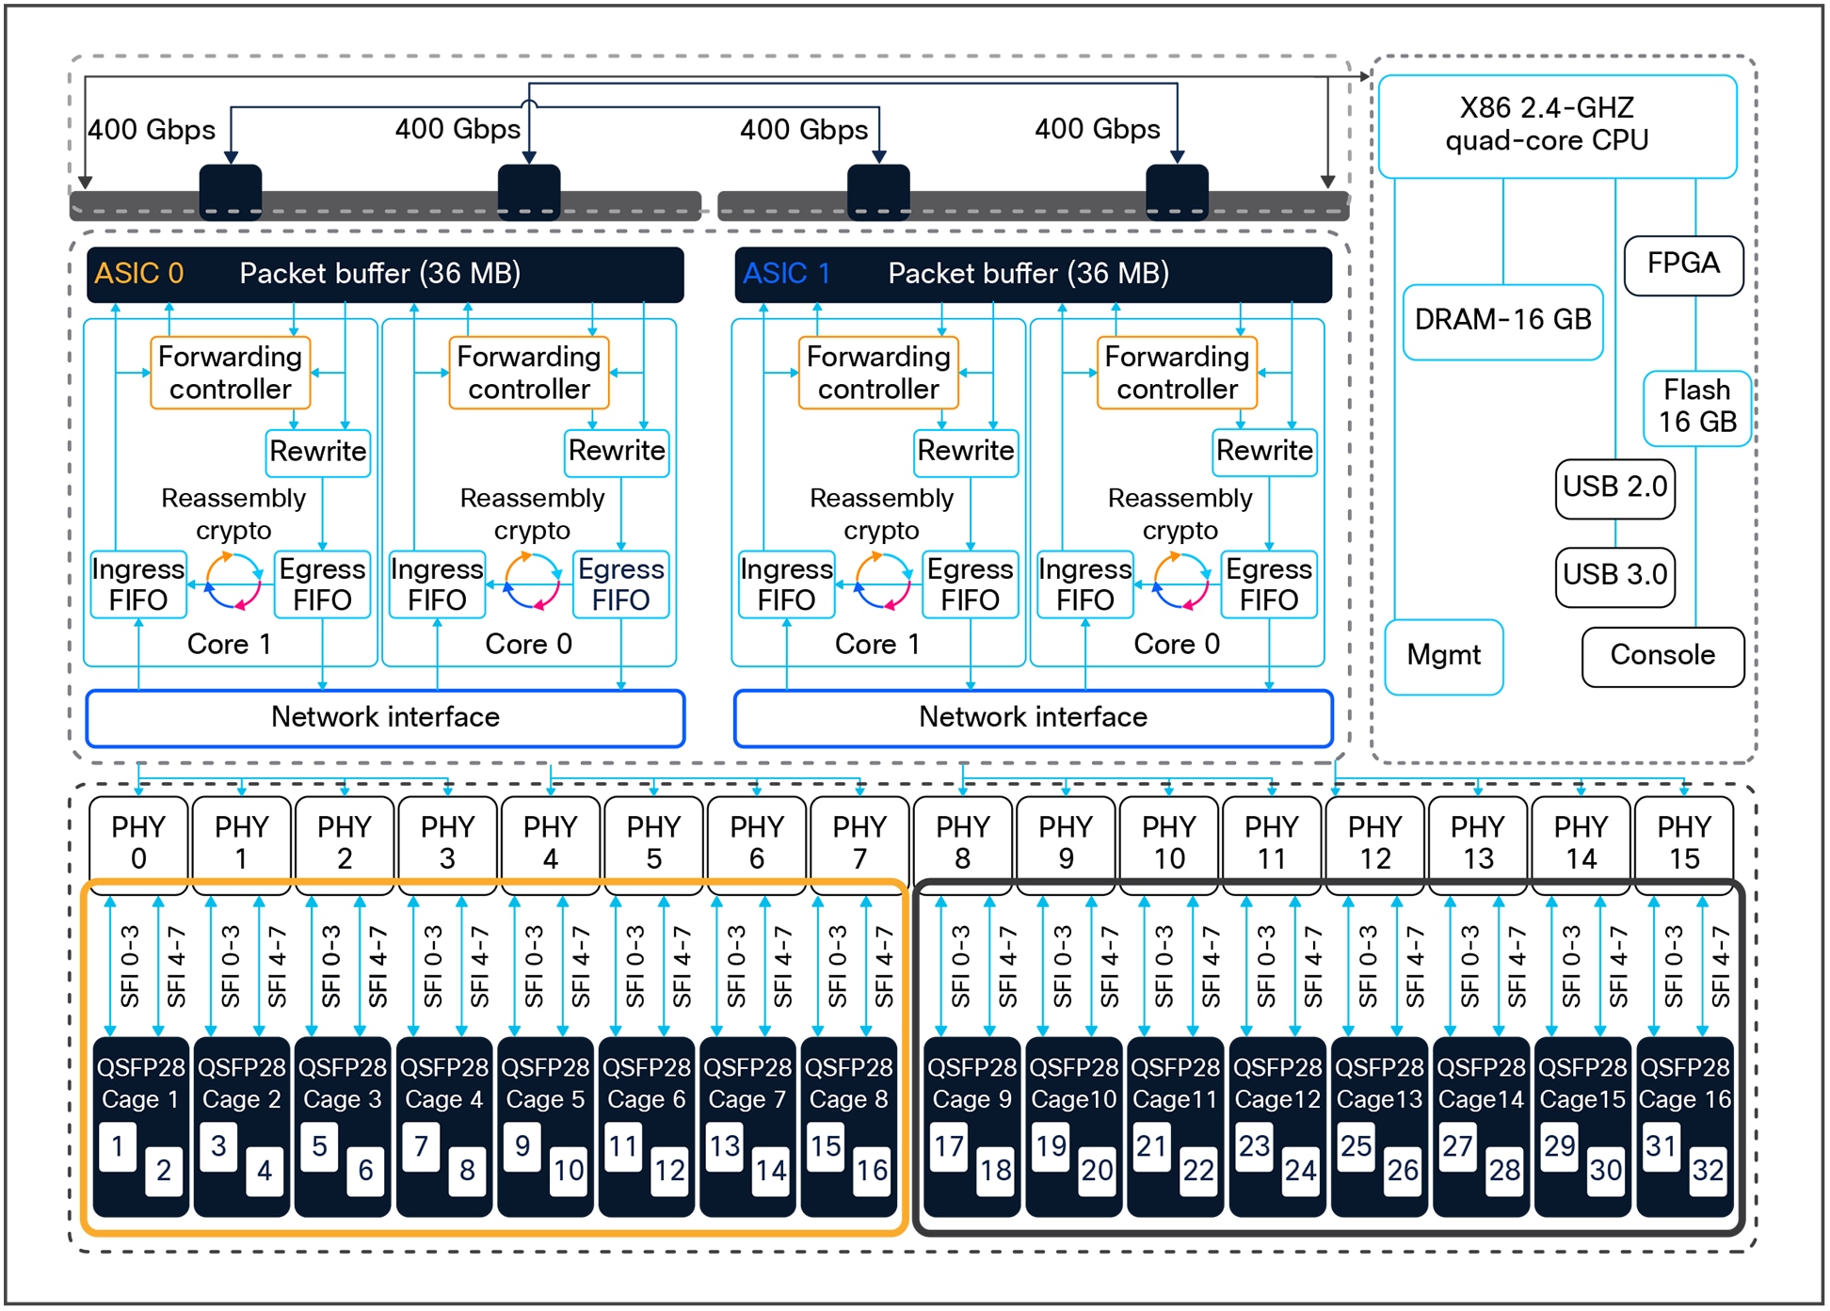Click the Network interface bar under ASIC 0
1830x1311 pixels.
click(x=385, y=717)
